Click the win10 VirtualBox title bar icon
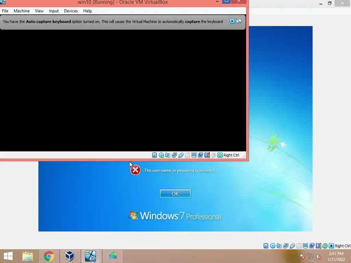Screen dimensions: 351x263 coord(3,2)
